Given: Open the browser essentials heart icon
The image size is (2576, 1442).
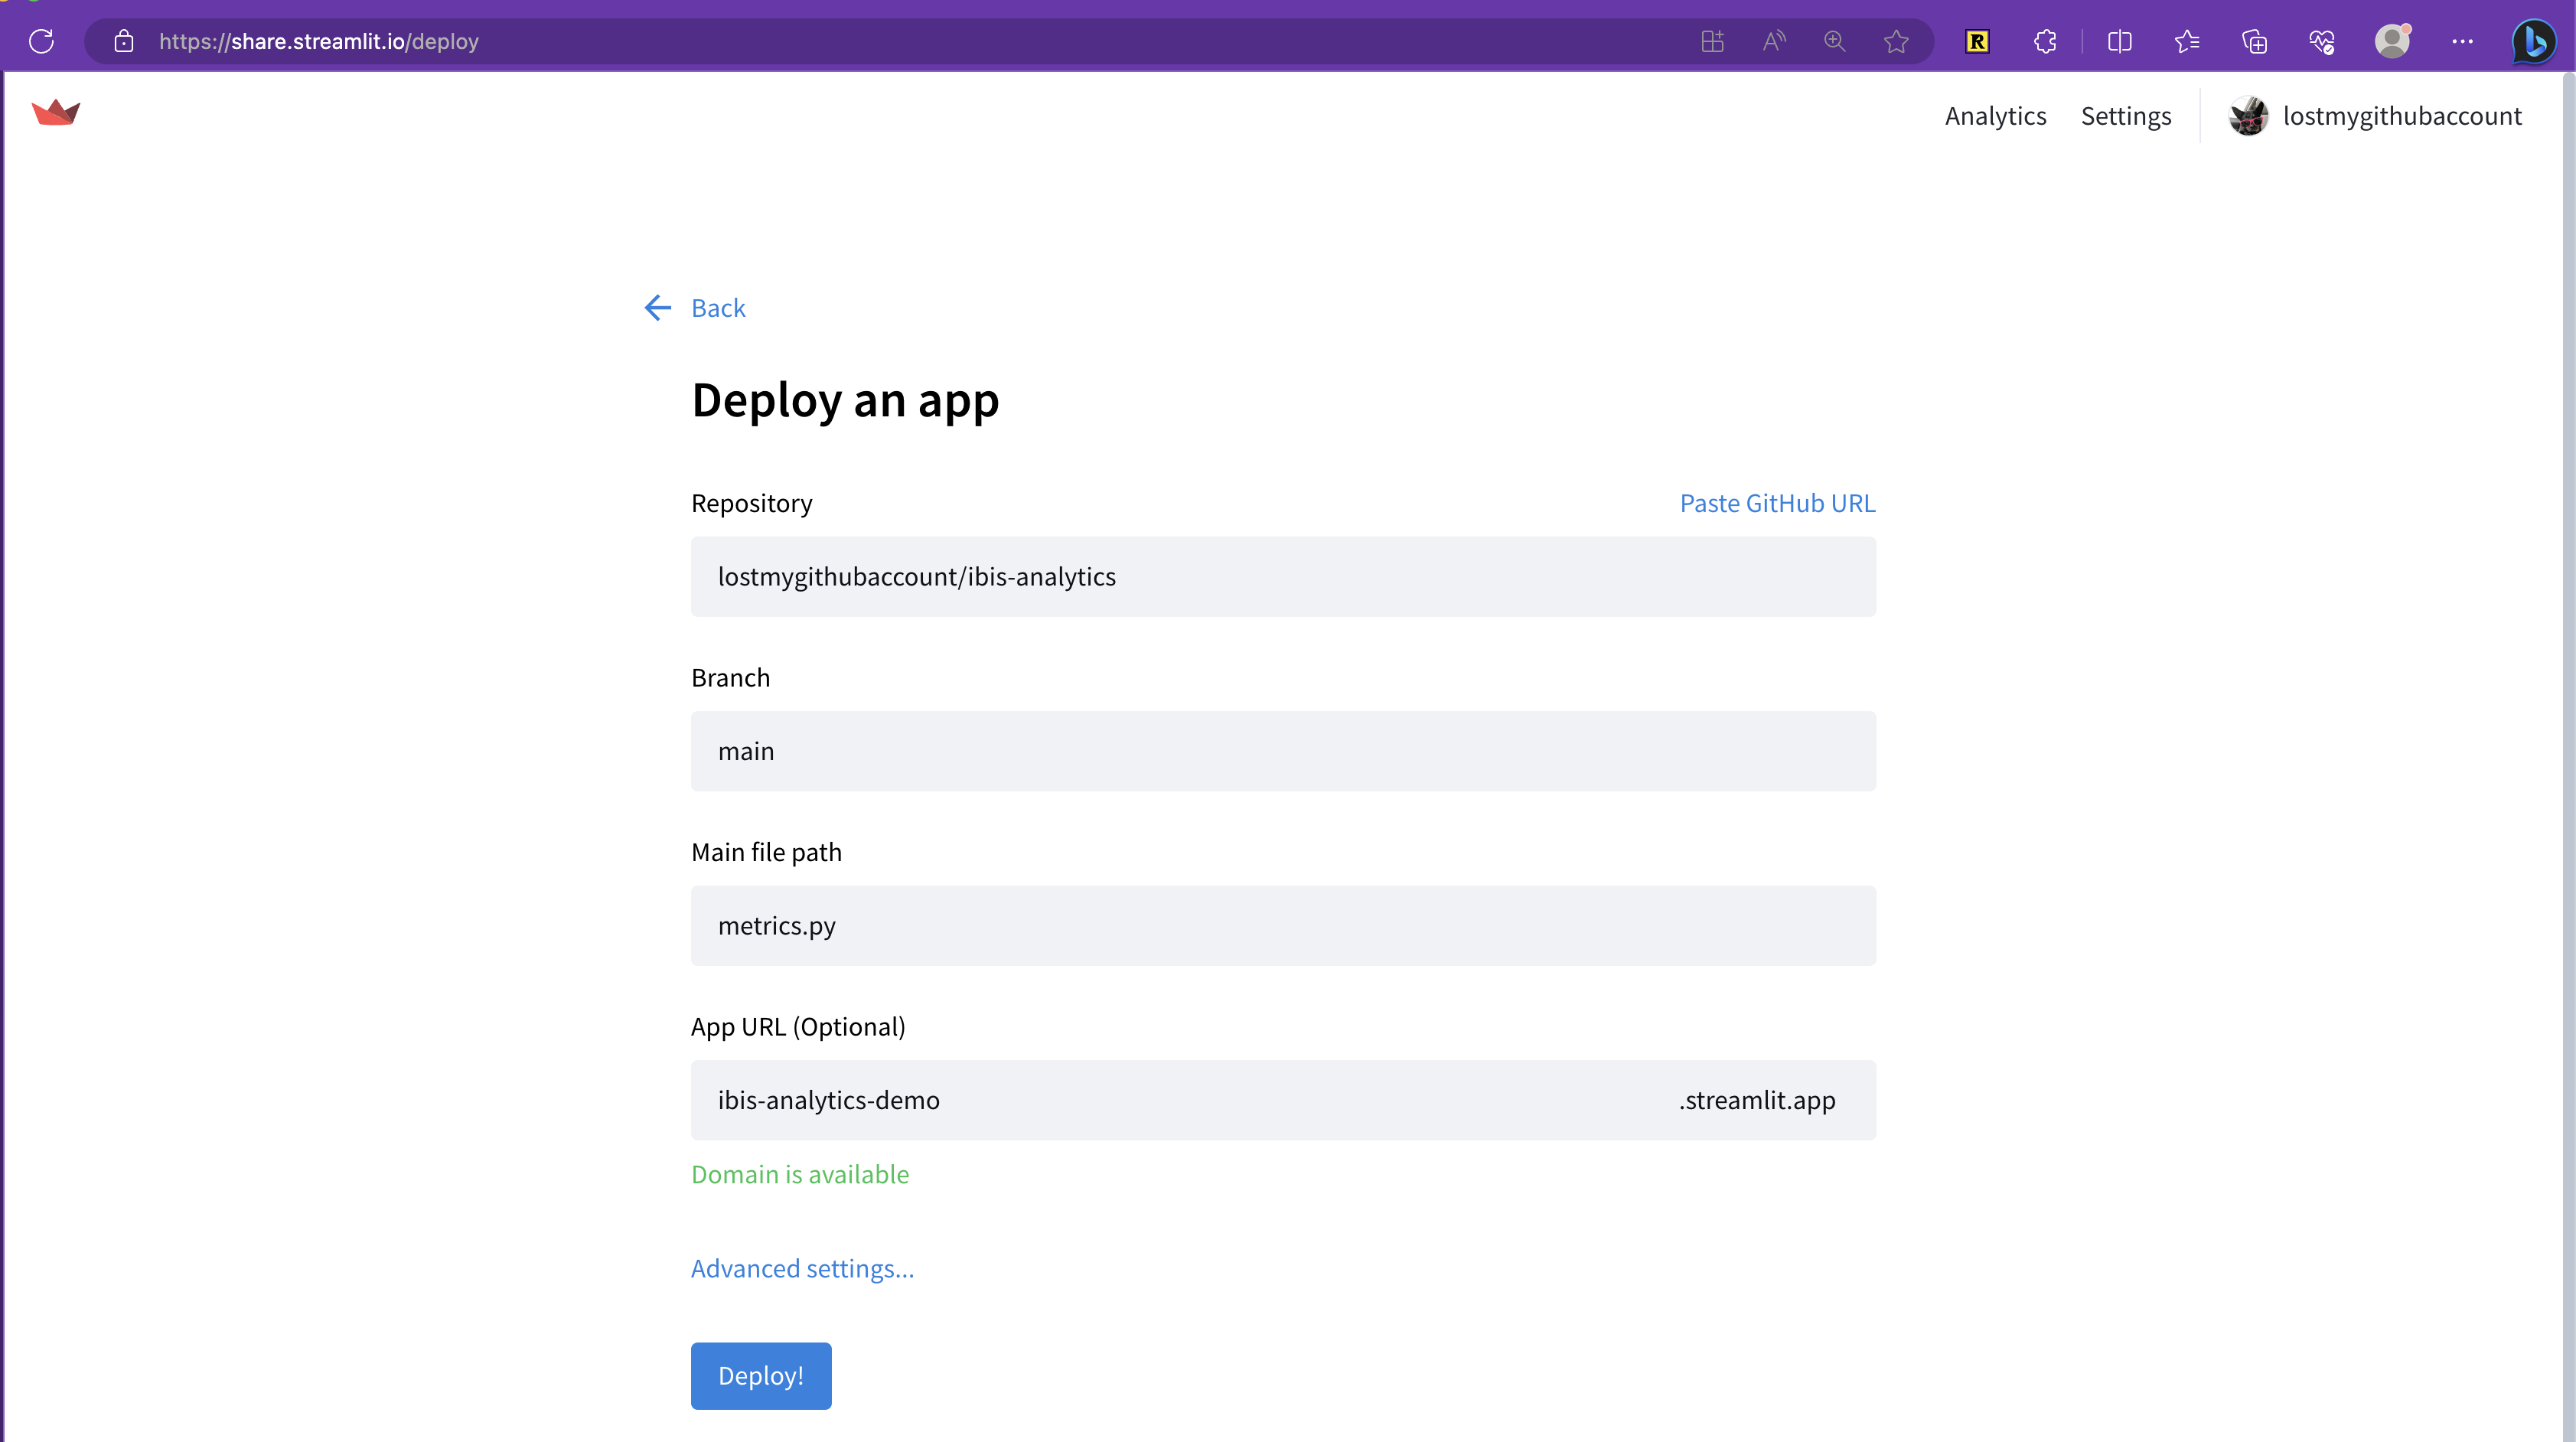Looking at the screenshot, I should point(2322,41).
